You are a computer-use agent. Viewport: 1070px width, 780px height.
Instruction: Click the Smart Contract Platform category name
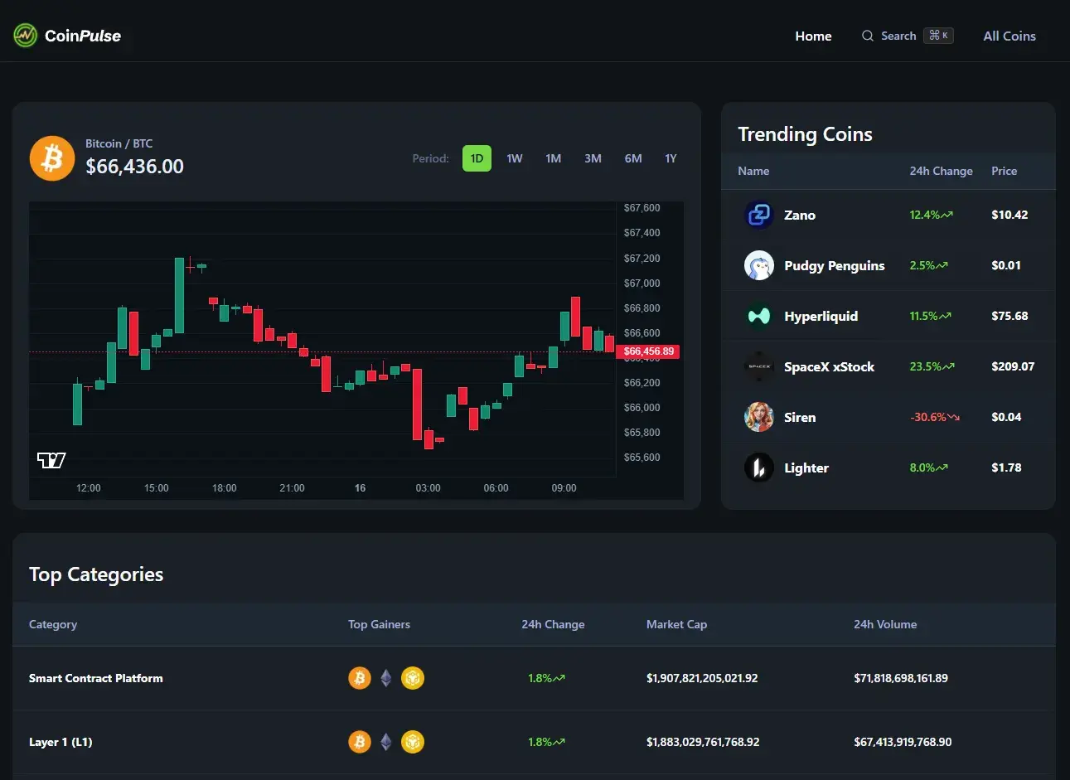pos(96,678)
